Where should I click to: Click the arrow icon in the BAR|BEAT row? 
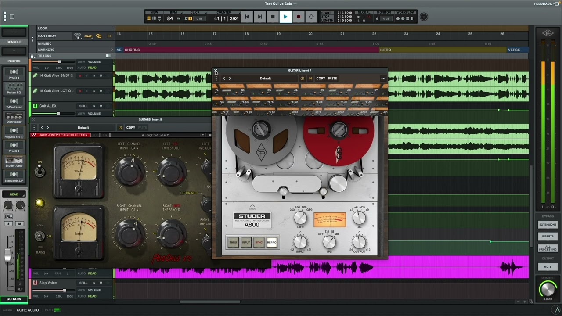tap(109, 36)
